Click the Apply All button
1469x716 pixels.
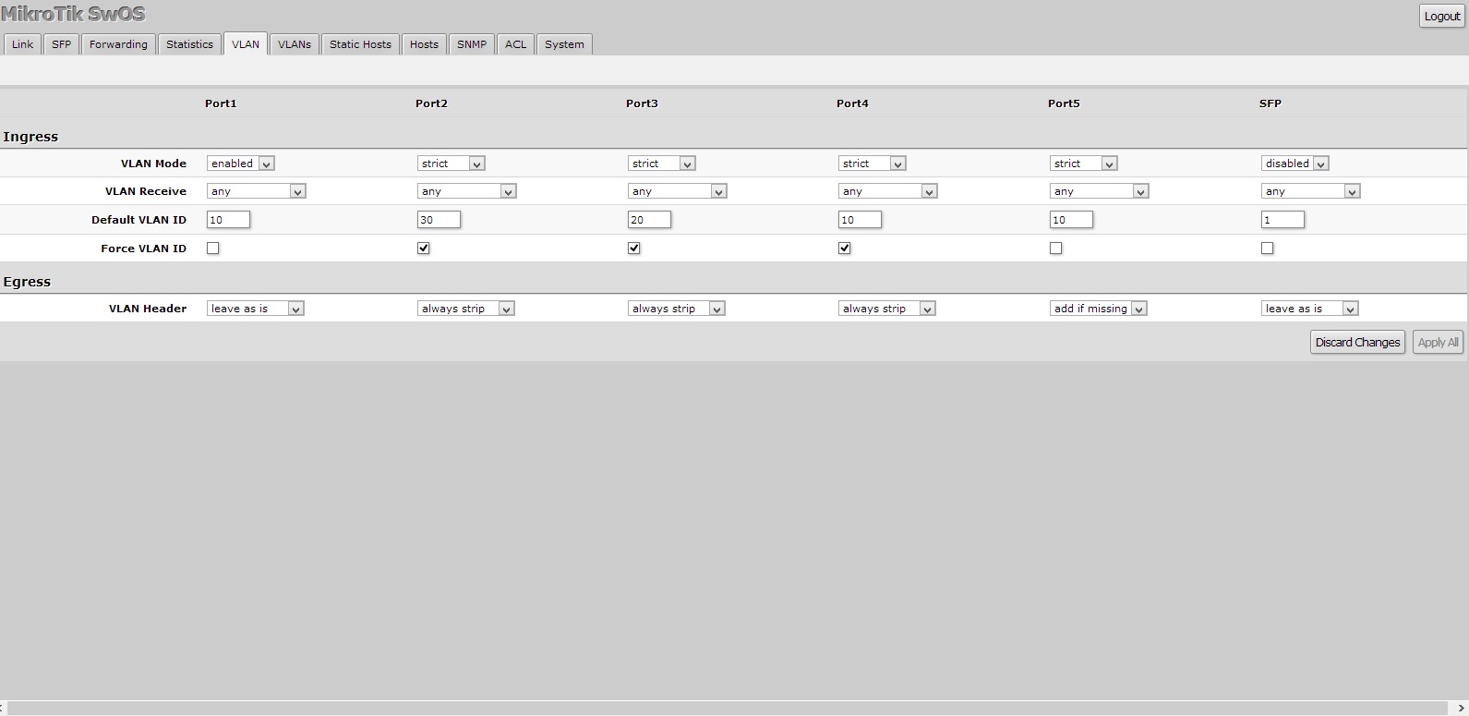pyautogui.click(x=1438, y=342)
